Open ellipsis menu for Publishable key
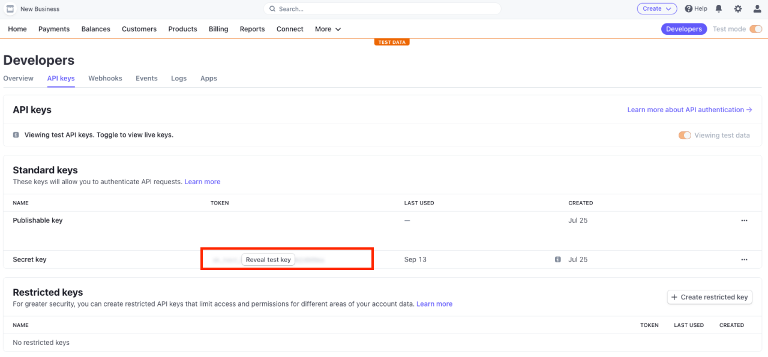Image resolution: width=768 pixels, height=357 pixels. point(744,221)
